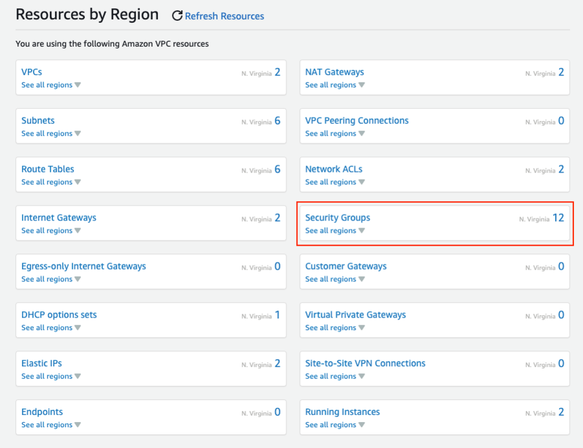Expand See all regions under VPC Peering Connections

335,134
